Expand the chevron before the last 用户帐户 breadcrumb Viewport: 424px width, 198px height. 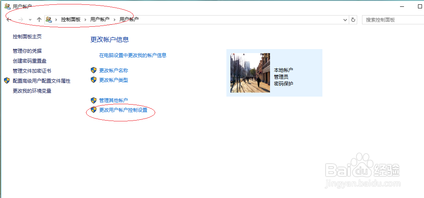click(x=115, y=20)
